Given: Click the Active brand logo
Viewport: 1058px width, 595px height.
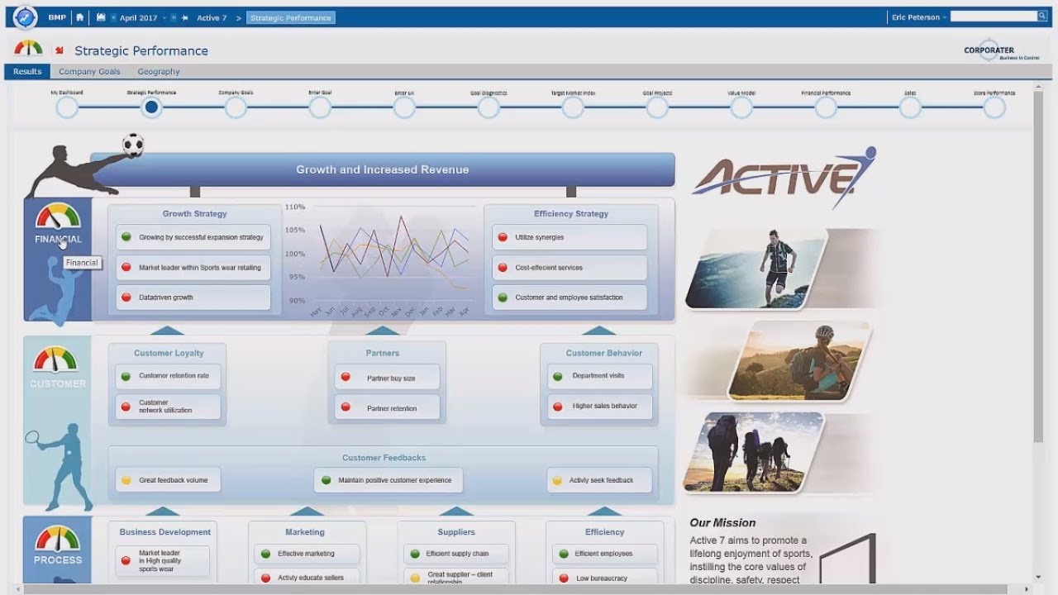Looking at the screenshot, I should 784,176.
